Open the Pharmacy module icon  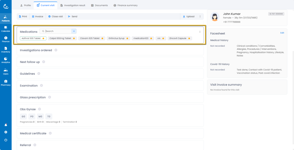pos(5,82)
